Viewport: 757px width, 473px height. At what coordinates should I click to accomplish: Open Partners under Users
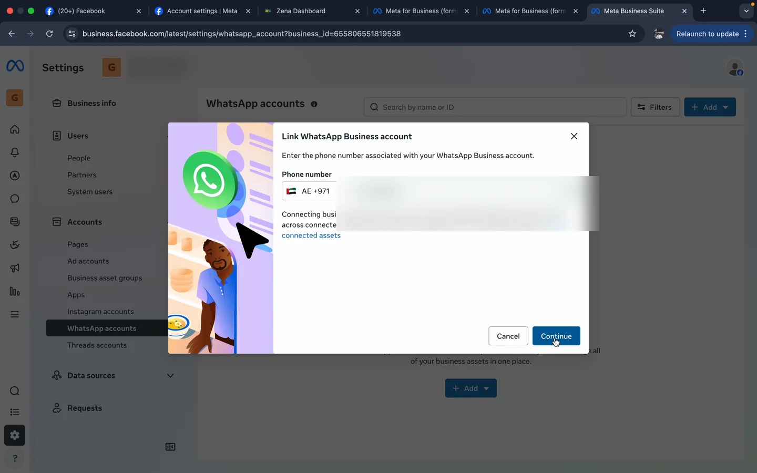(x=82, y=175)
